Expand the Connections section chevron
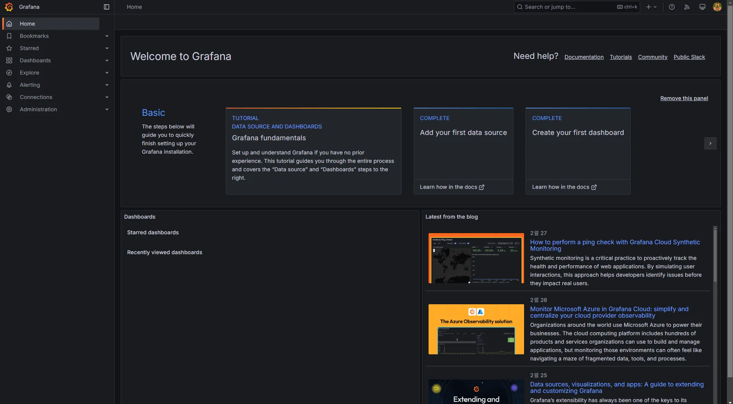Image resolution: width=733 pixels, height=404 pixels. (107, 97)
